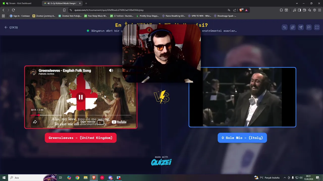Click the paper-plane share icon in quiz toolbar
Image resolution: width=323 pixels, height=181 pixels.
click(x=301, y=27)
